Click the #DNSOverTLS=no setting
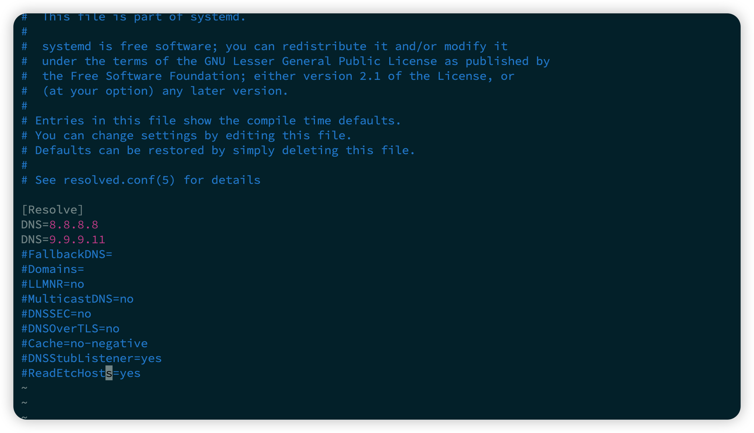The width and height of the screenshot is (754, 433). [x=70, y=329]
